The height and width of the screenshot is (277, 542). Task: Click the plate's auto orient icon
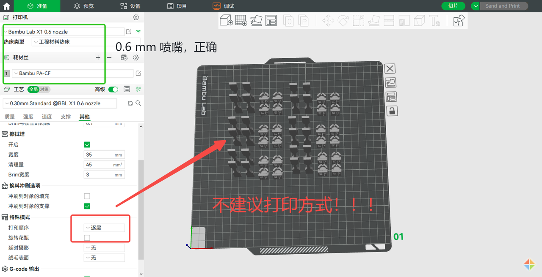pyautogui.click(x=390, y=83)
